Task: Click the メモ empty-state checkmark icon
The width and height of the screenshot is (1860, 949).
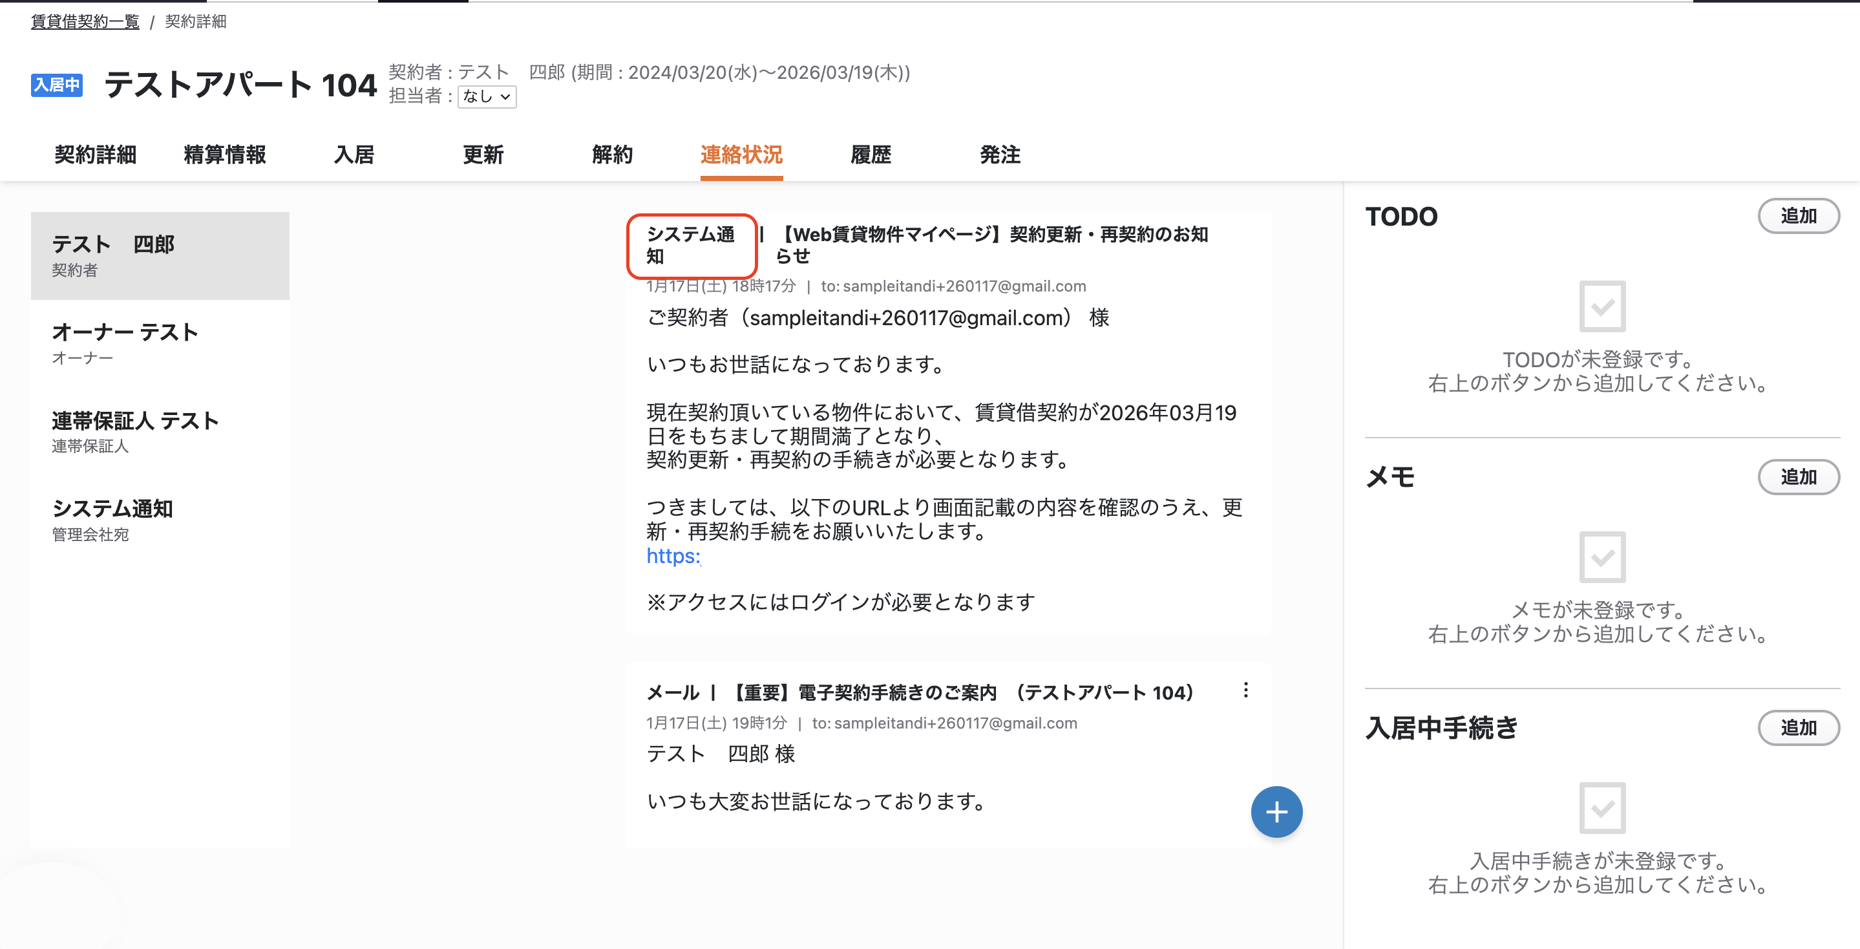Action: click(1601, 557)
